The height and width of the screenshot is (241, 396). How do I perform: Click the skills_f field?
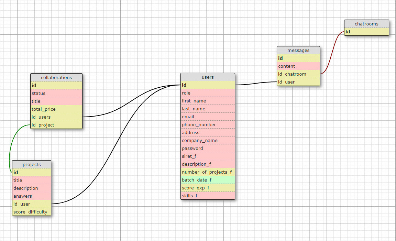pos(208,196)
